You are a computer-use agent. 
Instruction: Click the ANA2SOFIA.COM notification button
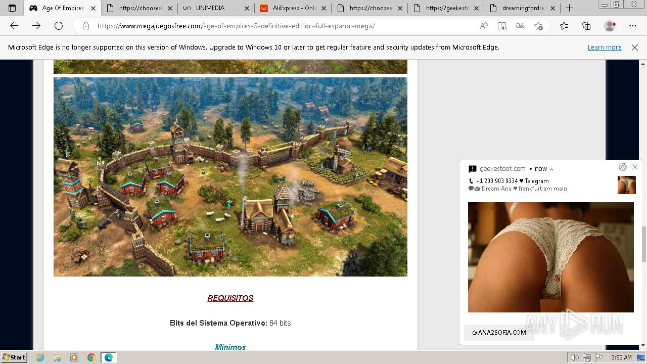click(499, 332)
